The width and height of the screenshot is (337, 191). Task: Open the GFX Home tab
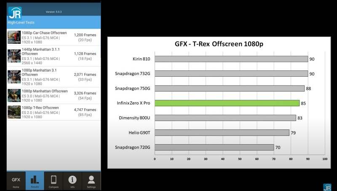(16, 181)
